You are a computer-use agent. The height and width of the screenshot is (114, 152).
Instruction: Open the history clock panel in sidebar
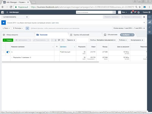150,32
